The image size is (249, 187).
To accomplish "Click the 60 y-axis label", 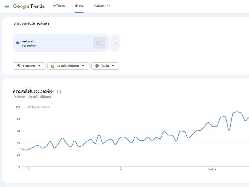I will [x=19, y=131].
